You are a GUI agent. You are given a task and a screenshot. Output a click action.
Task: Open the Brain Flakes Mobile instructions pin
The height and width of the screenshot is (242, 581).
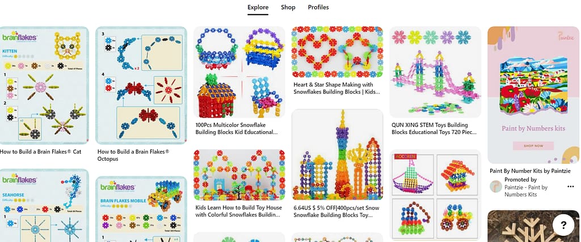coord(141,209)
